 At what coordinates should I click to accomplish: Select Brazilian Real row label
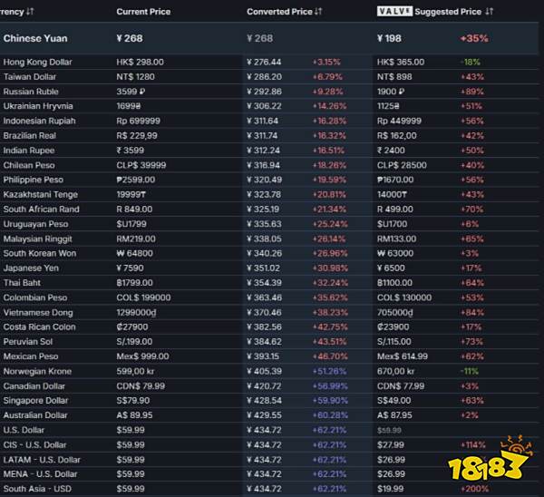pos(30,136)
